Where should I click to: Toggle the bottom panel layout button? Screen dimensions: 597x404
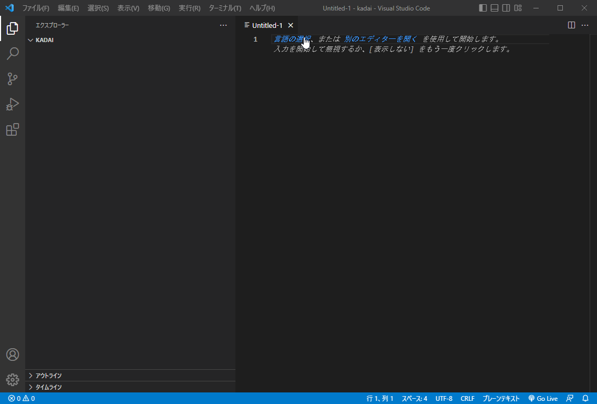tap(495, 8)
